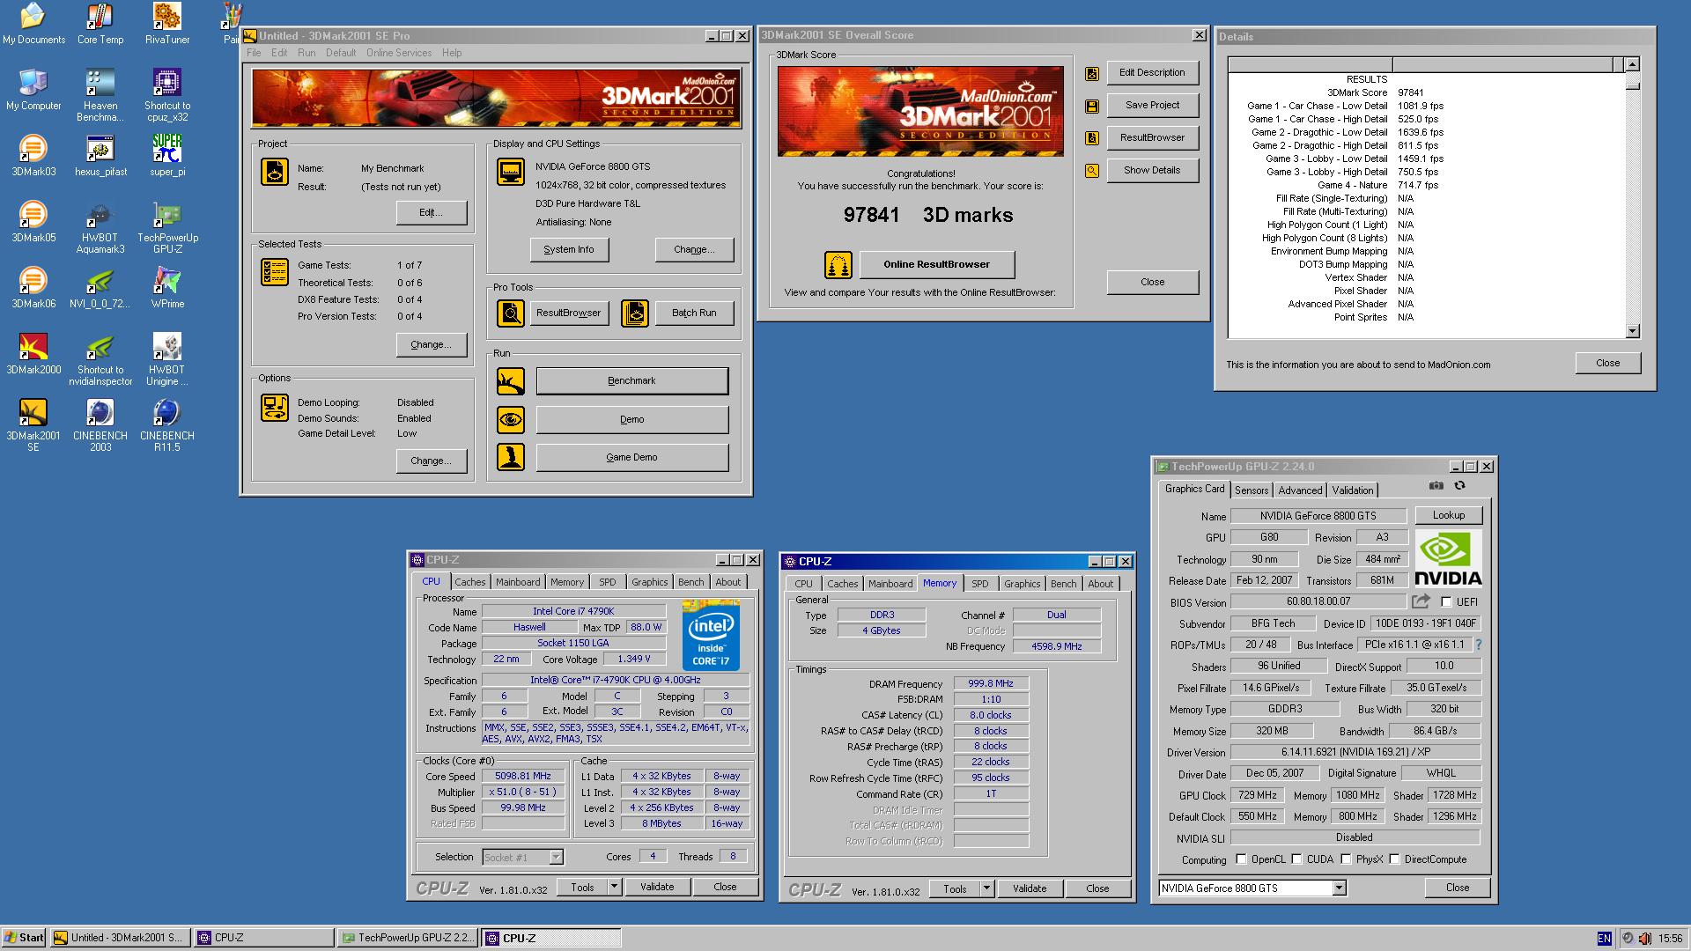Open the super_pi desktop icon
Image resolution: width=1691 pixels, height=951 pixels.
click(166, 156)
